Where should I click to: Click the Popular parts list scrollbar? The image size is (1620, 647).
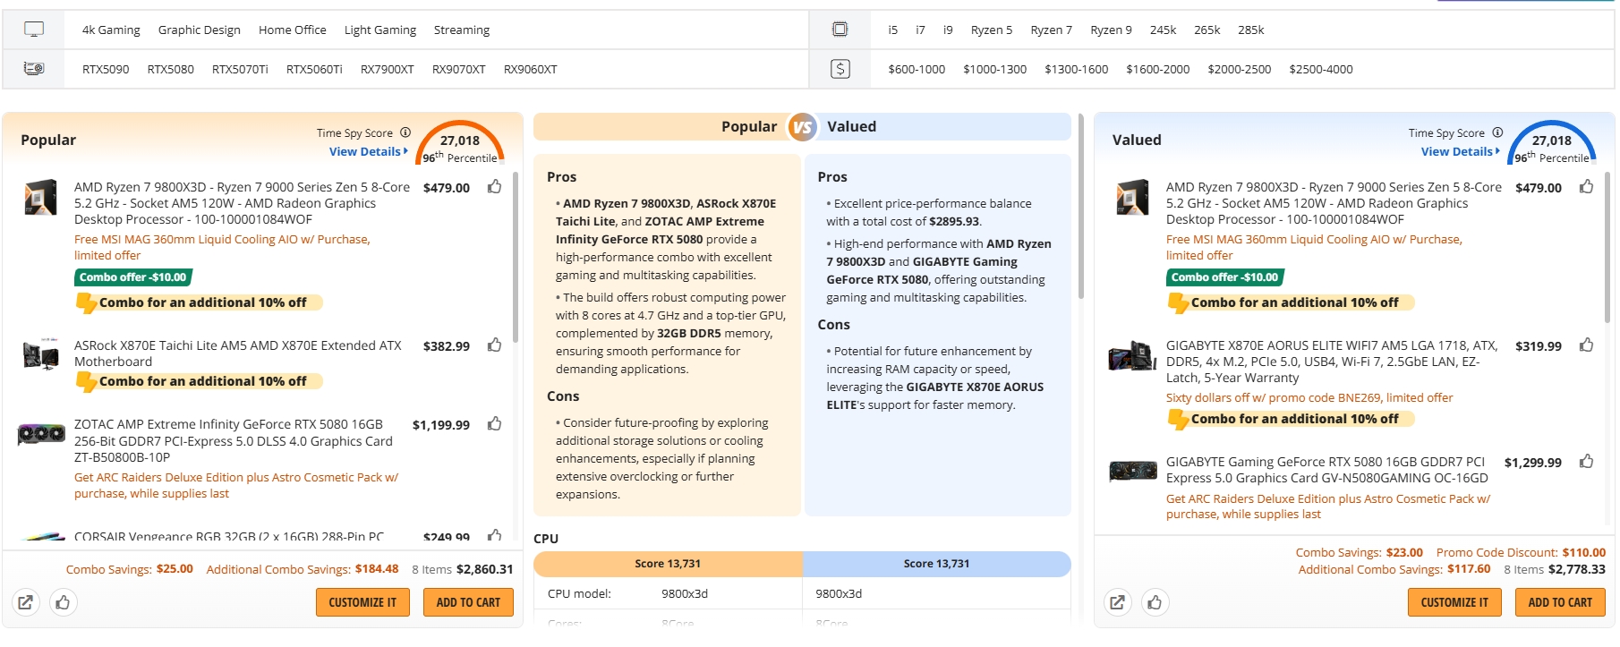pos(516,260)
